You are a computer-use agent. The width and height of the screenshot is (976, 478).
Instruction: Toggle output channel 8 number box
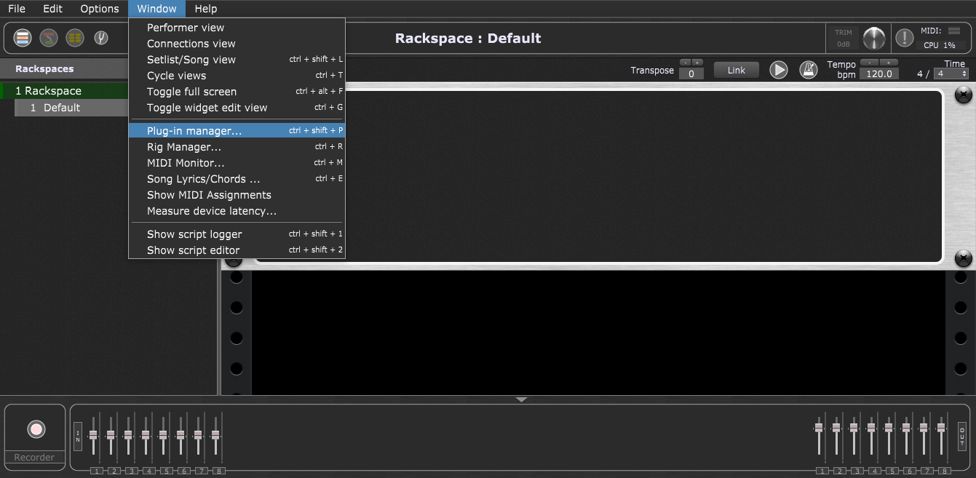(945, 471)
